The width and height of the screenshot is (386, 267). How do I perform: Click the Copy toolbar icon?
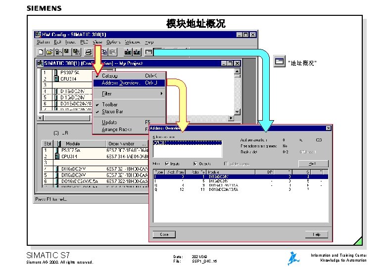pos(104,52)
